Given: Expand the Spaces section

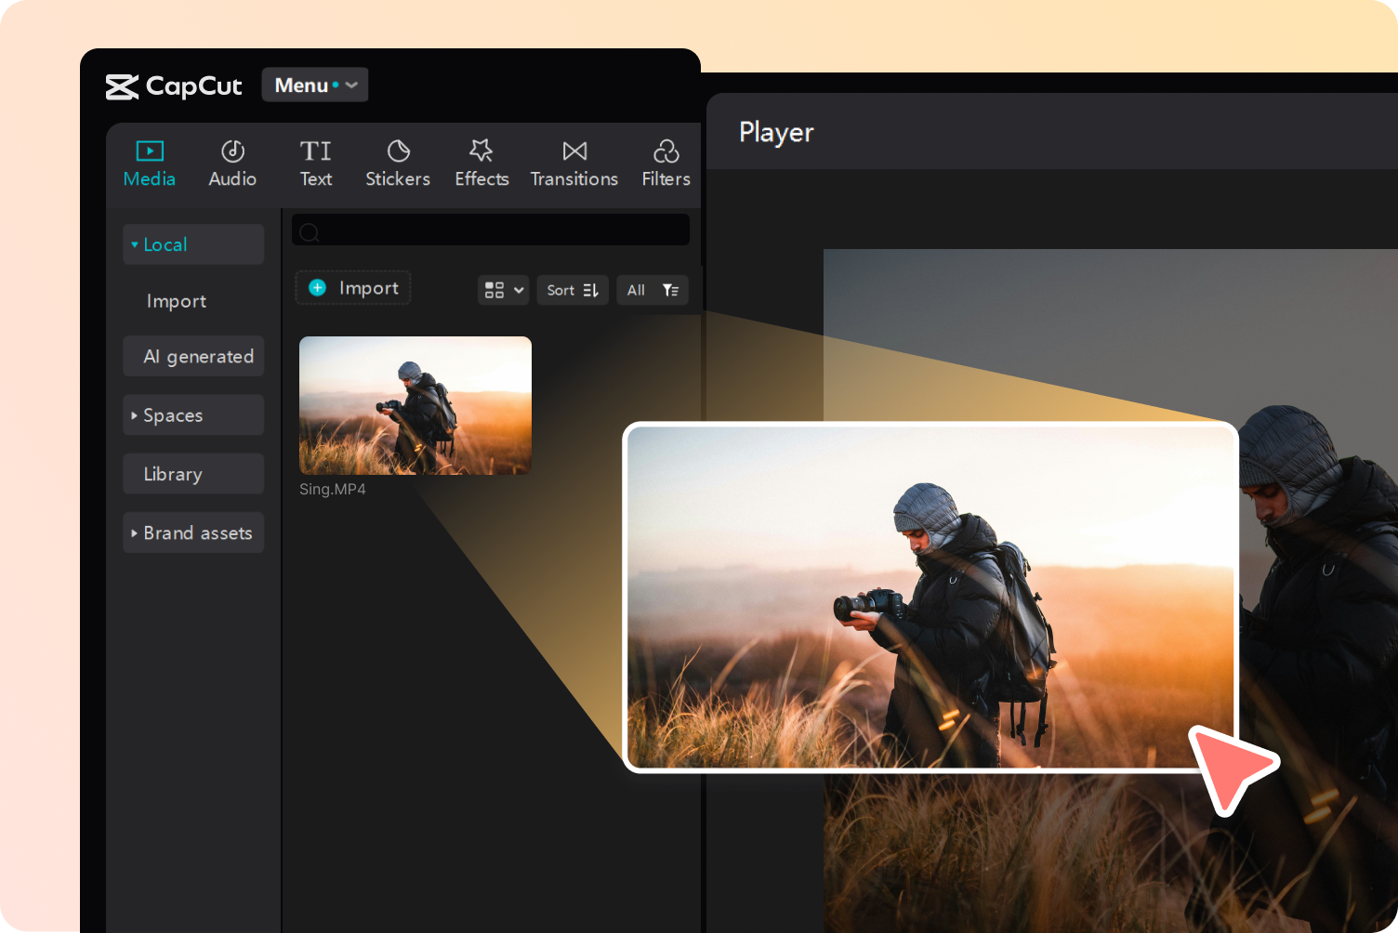Looking at the screenshot, I should point(193,415).
